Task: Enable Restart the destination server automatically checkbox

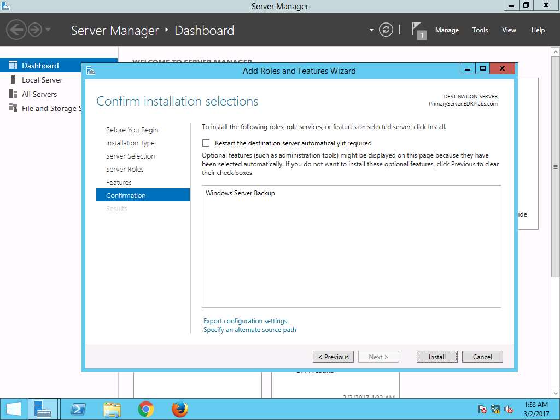Action: [x=206, y=143]
